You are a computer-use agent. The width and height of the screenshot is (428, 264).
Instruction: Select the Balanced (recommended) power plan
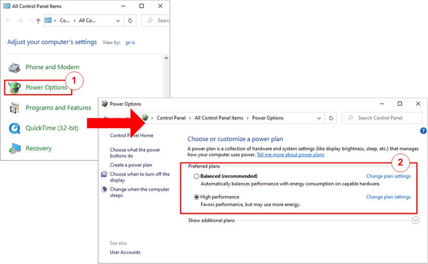coord(196,176)
